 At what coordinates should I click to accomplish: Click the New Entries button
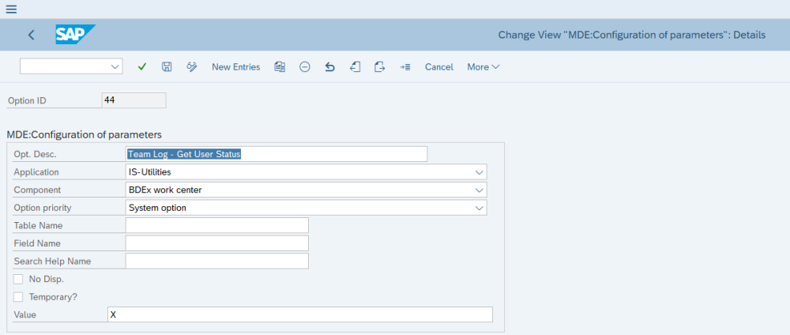[235, 67]
